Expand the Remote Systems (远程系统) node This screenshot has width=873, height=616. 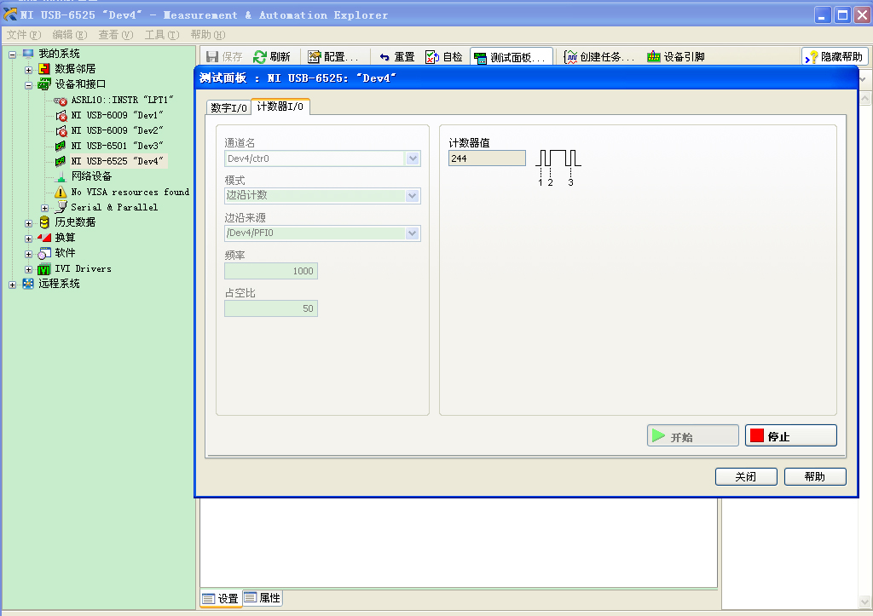12,285
